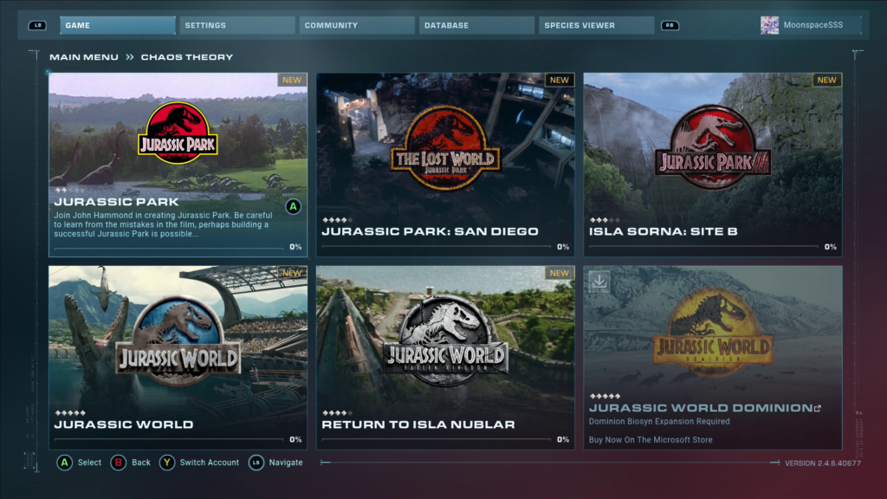
Task: Click the NEW badge on Isla Nublar card
Action: pos(560,273)
